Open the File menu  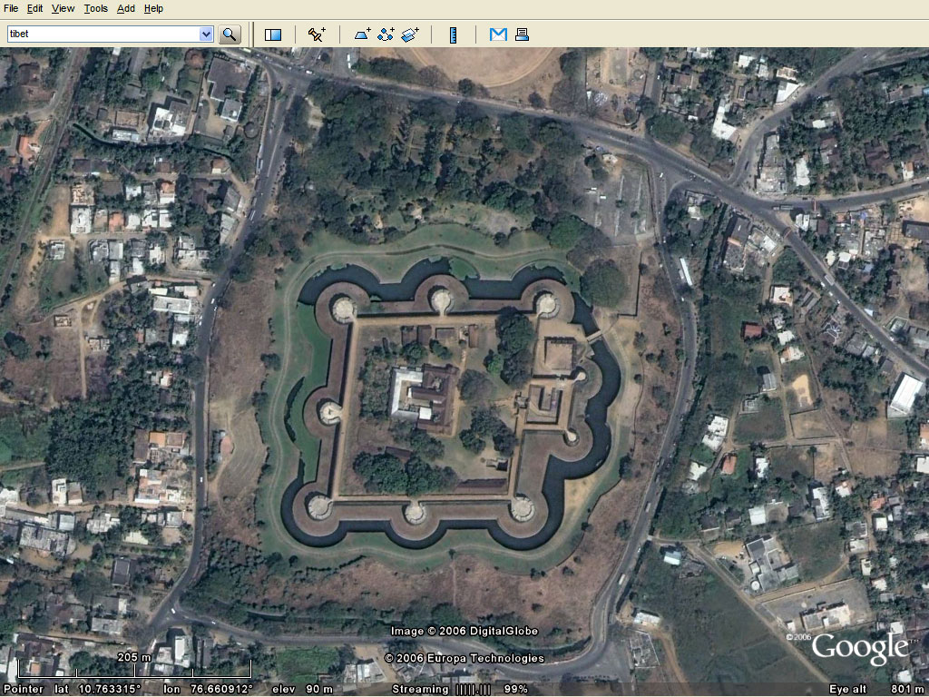11,8
